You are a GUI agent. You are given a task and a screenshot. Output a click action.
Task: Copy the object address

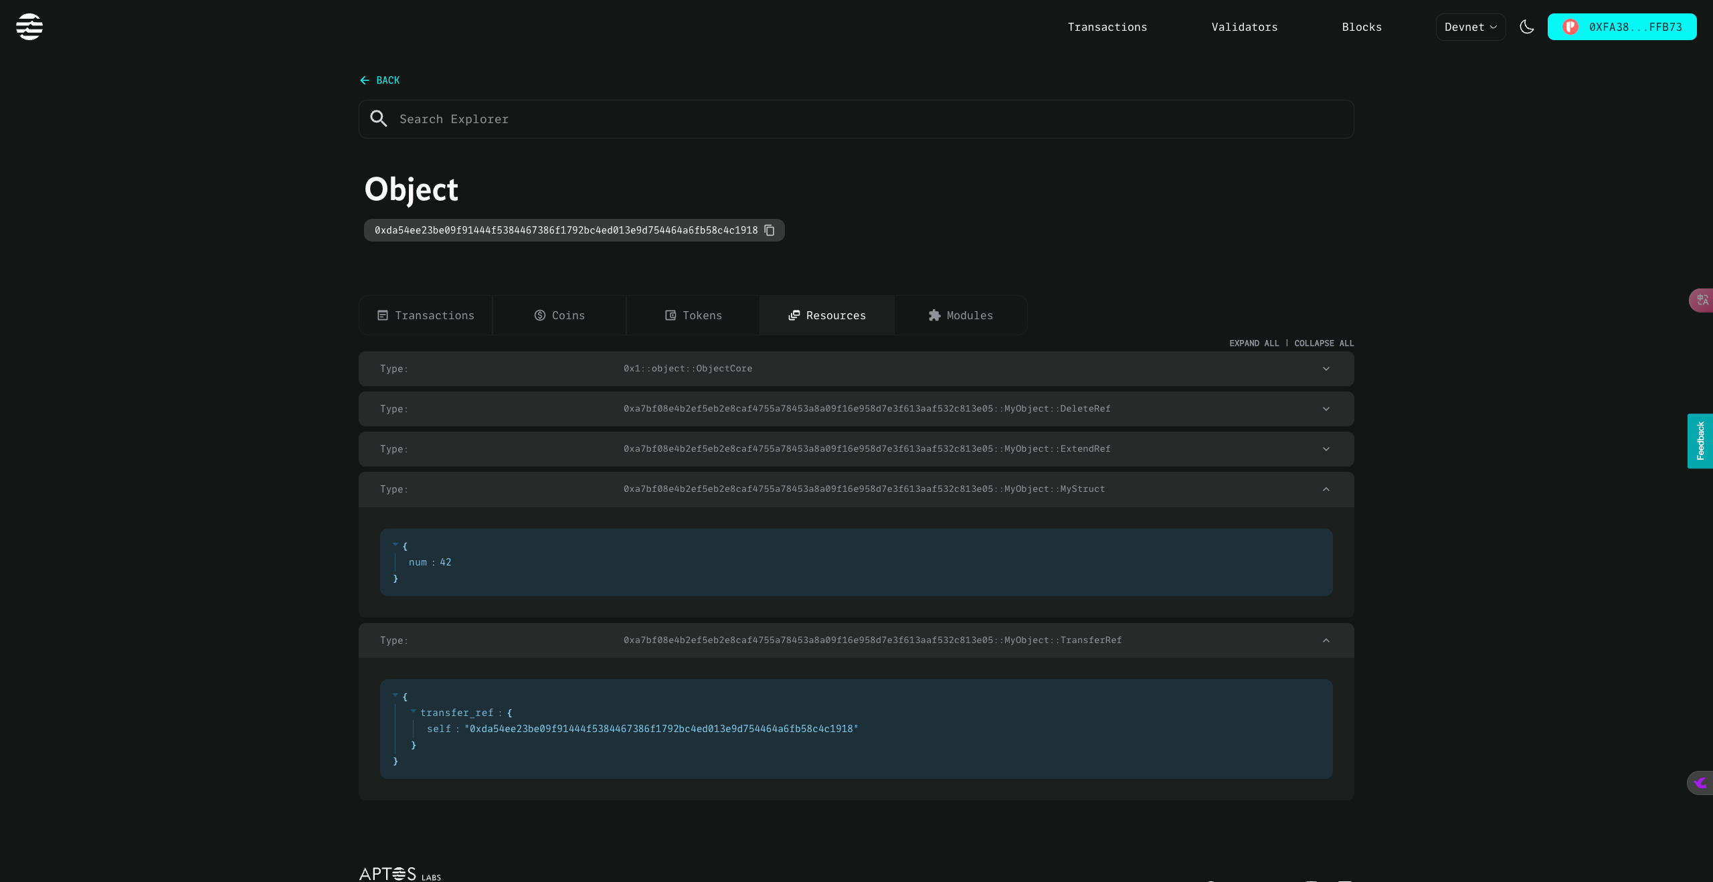click(770, 230)
